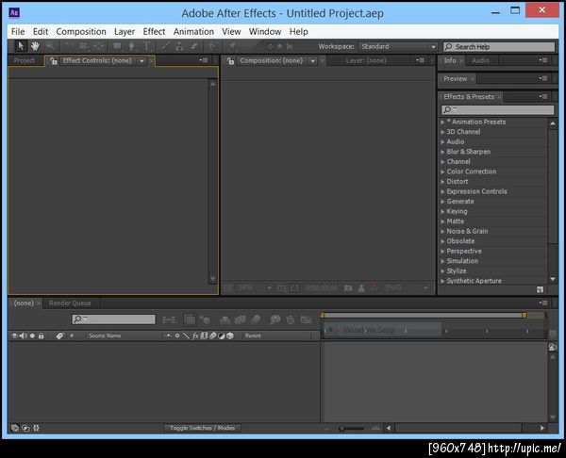
Task: Expand Stylize effects category
Action: point(442,270)
